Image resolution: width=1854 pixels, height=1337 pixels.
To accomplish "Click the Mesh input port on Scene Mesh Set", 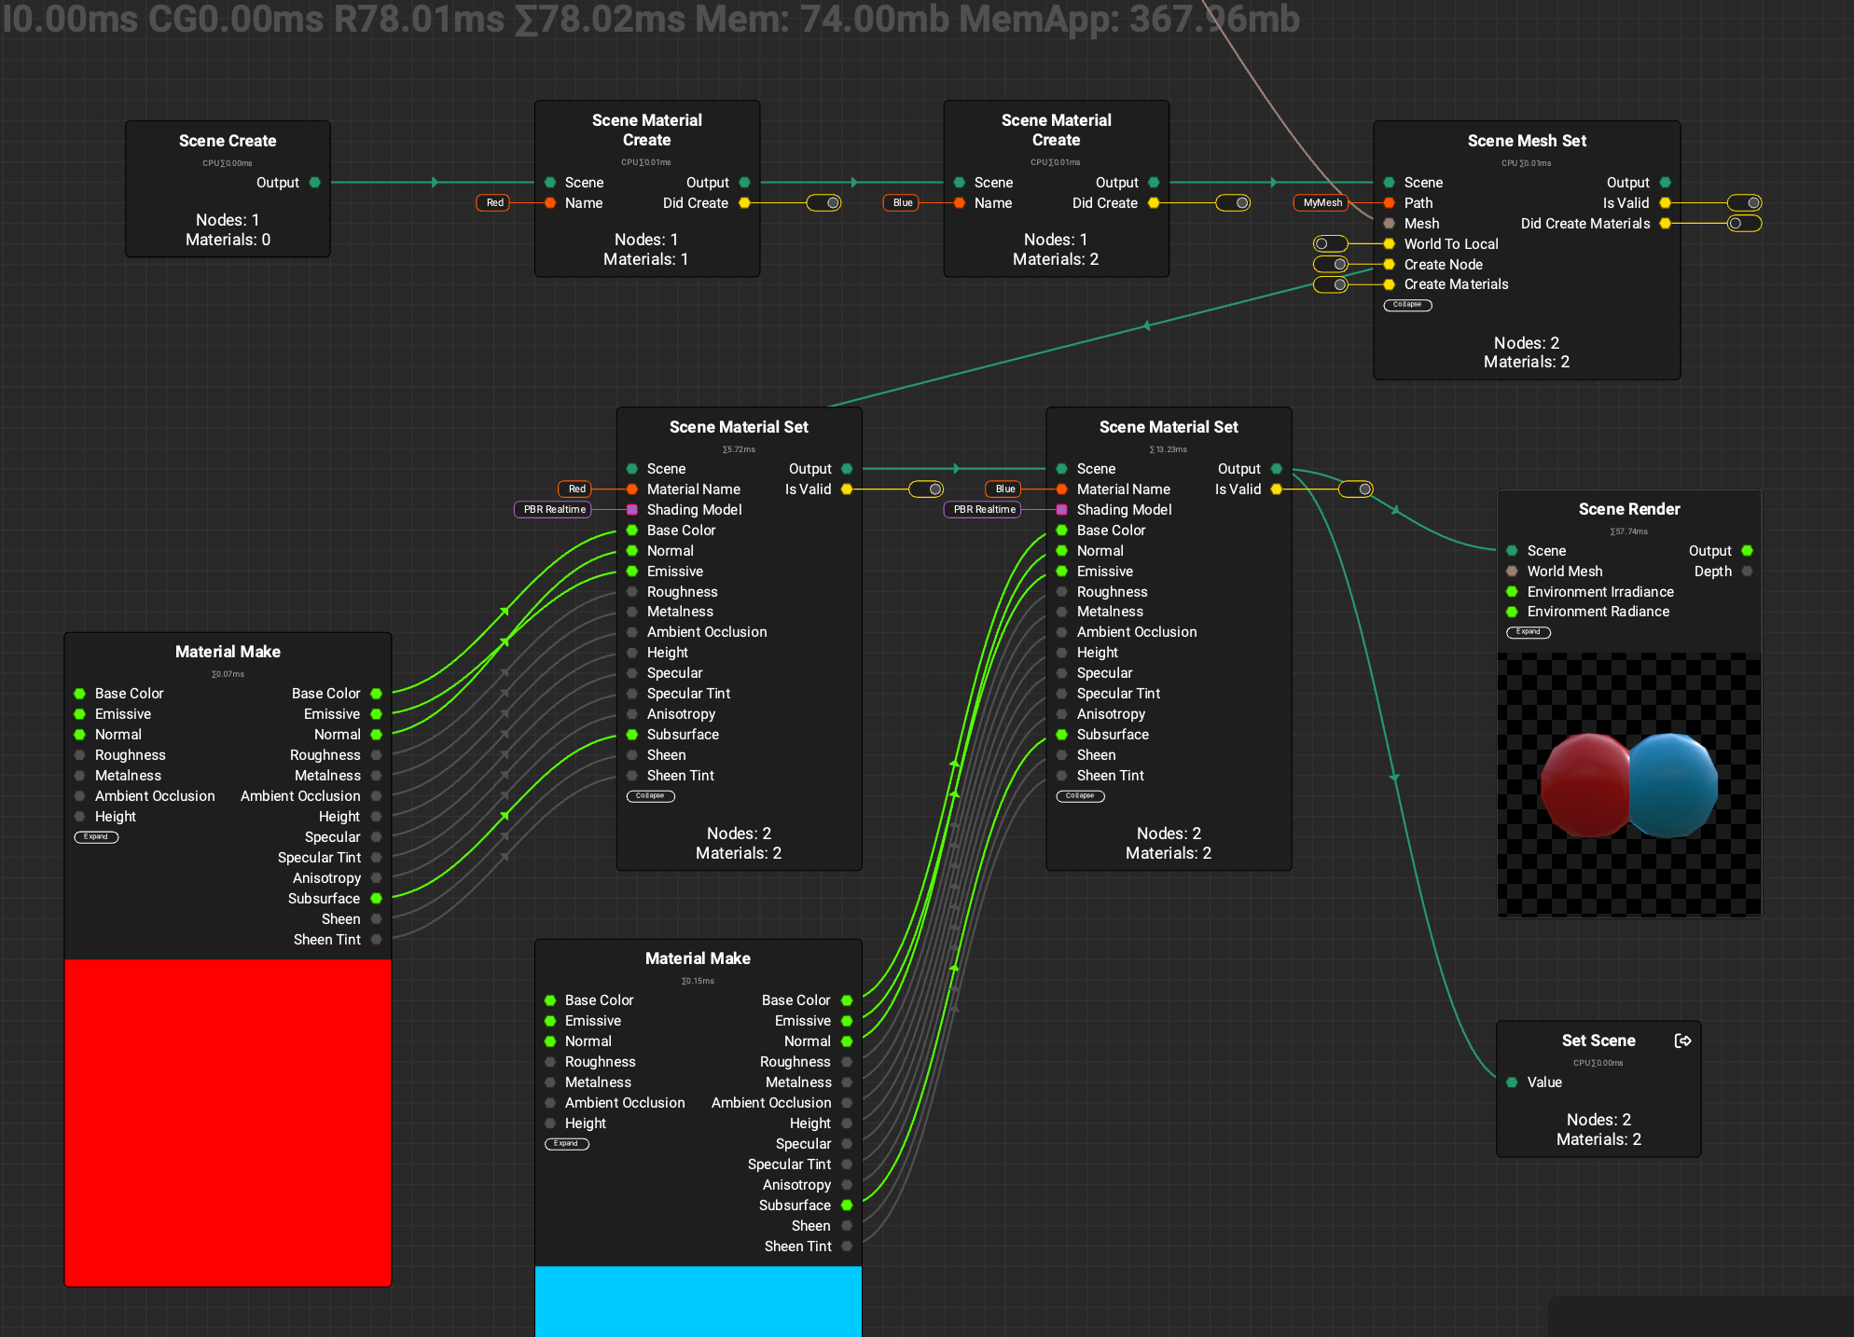I will click(x=1389, y=224).
